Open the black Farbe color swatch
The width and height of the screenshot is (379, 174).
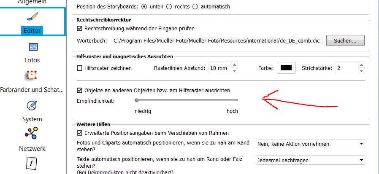click(286, 68)
